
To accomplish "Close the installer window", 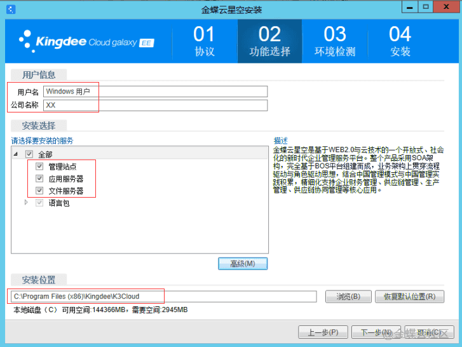I will pos(446,7).
